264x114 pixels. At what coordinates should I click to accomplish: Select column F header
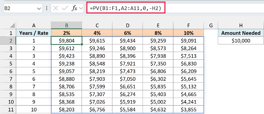tap(189, 25)
